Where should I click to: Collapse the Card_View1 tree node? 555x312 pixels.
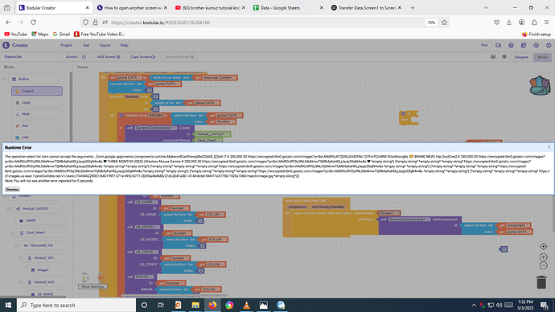(x=12, y=232)
